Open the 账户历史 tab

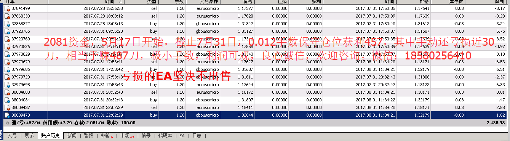50,136
